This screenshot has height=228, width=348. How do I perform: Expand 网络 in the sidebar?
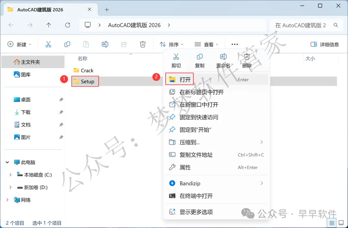[x=7, y=200]
